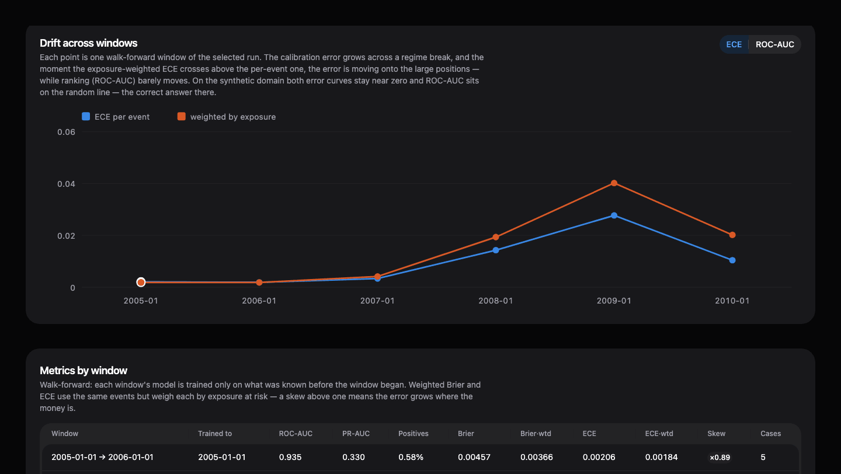
Task: Select the blue 2009-01 ECE data point
Action: (x=614, y=215)
